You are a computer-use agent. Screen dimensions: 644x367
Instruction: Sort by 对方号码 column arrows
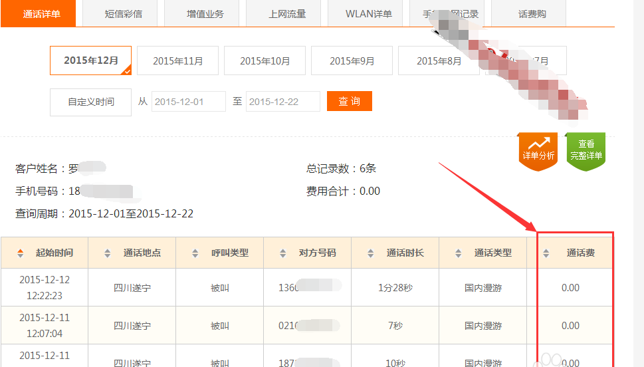[x=283, y=253]
